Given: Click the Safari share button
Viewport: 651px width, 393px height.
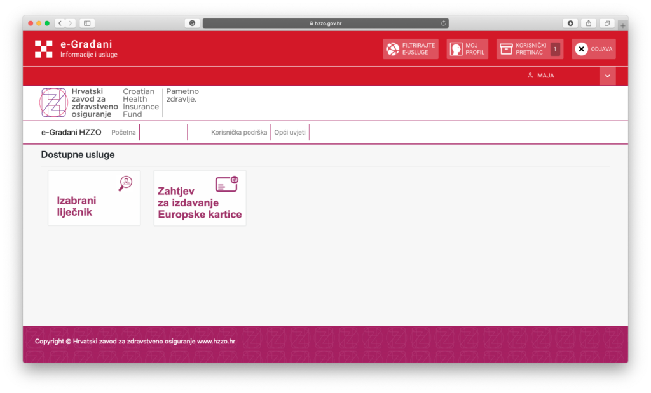Looking at the screenshot, I should 589,23.
